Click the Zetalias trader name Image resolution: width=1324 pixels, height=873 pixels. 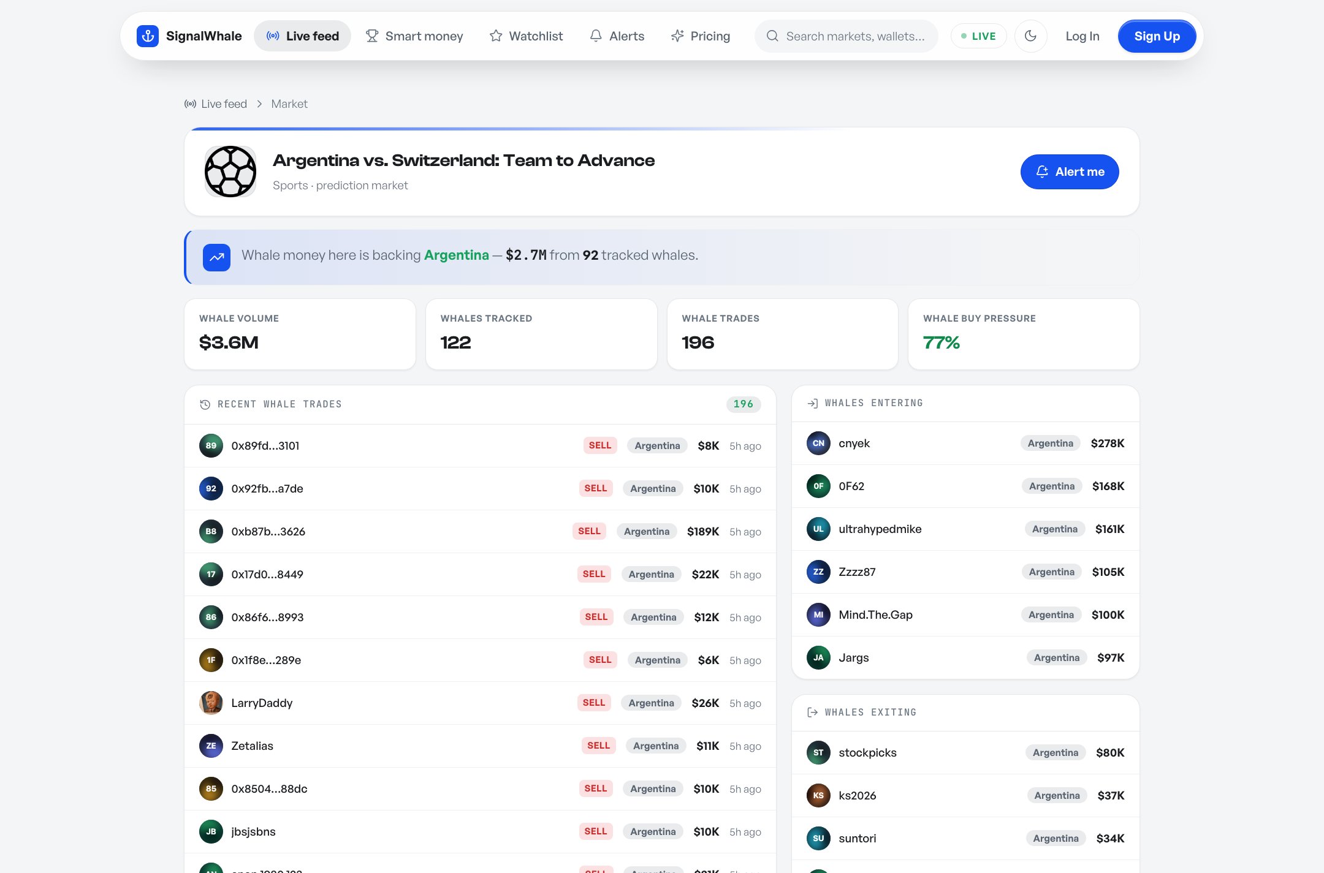click(252, 746)
